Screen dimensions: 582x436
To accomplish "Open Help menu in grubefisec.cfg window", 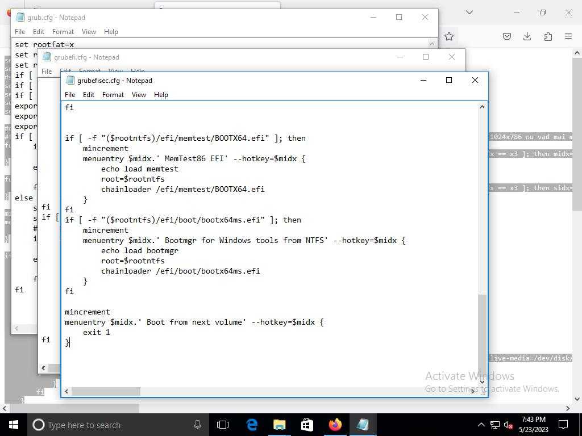I will [x=161, y=95].
